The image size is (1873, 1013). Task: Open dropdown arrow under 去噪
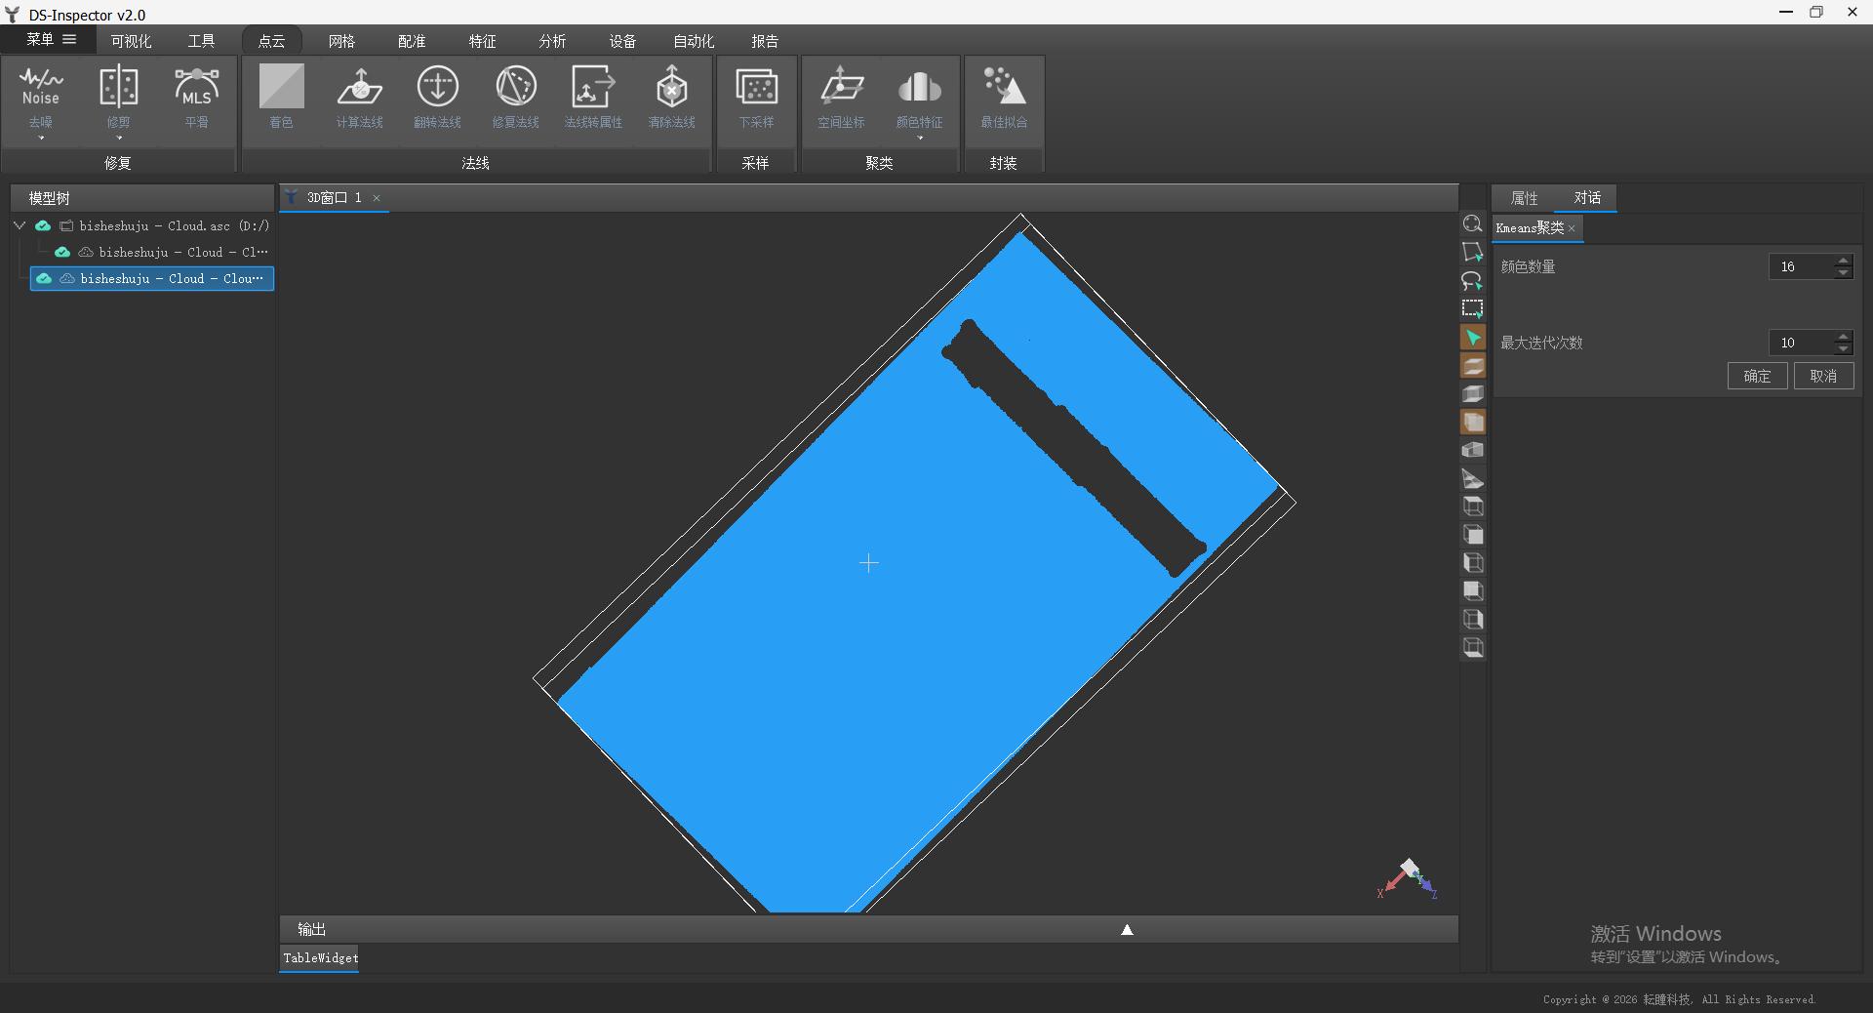[41, 139]
